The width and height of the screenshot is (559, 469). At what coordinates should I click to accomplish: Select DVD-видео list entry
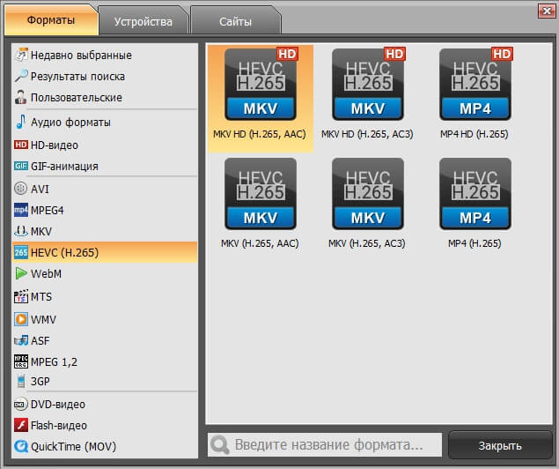click(x=105, y=405)
